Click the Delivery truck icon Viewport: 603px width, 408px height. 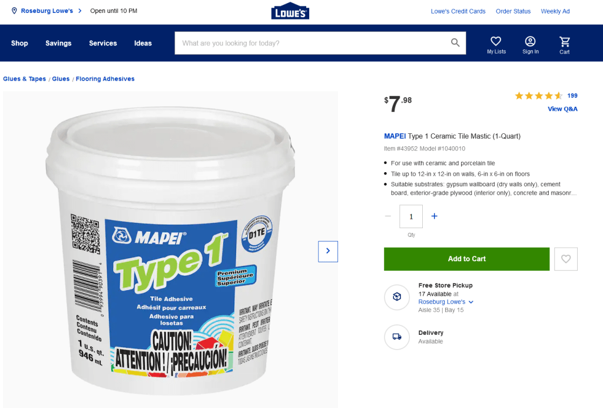[397, 337]
